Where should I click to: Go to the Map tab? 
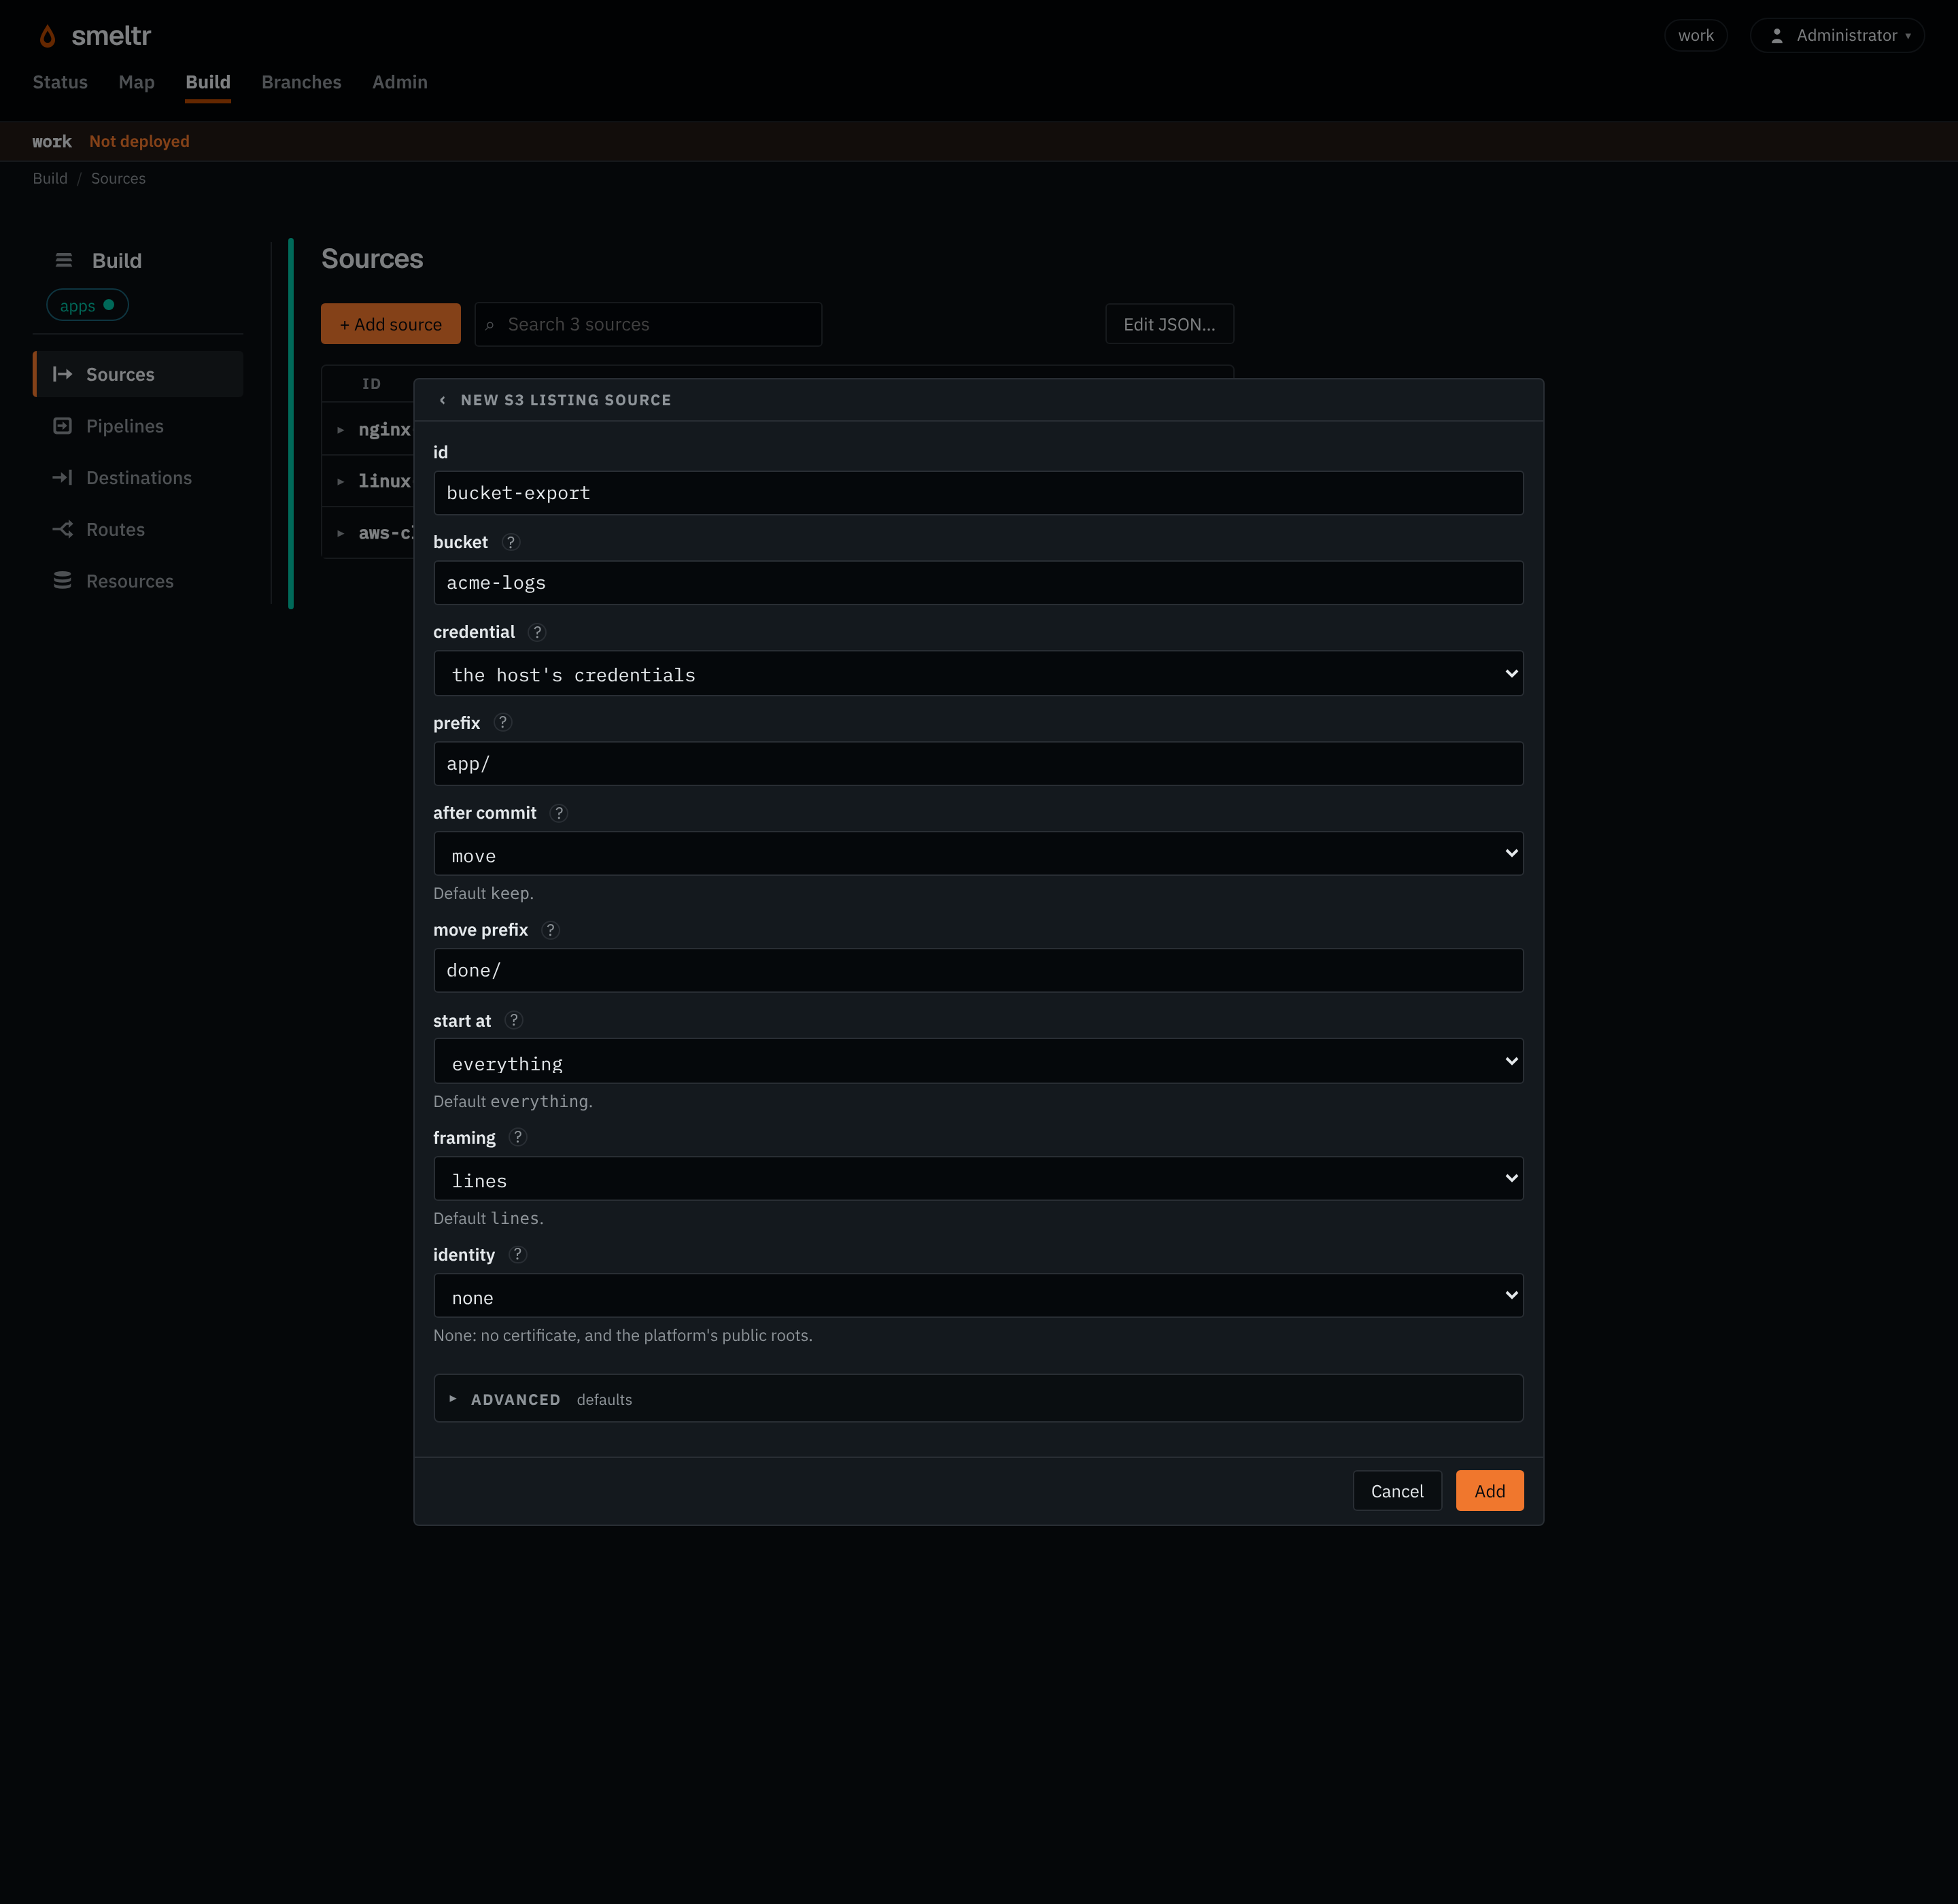(136, 82)
